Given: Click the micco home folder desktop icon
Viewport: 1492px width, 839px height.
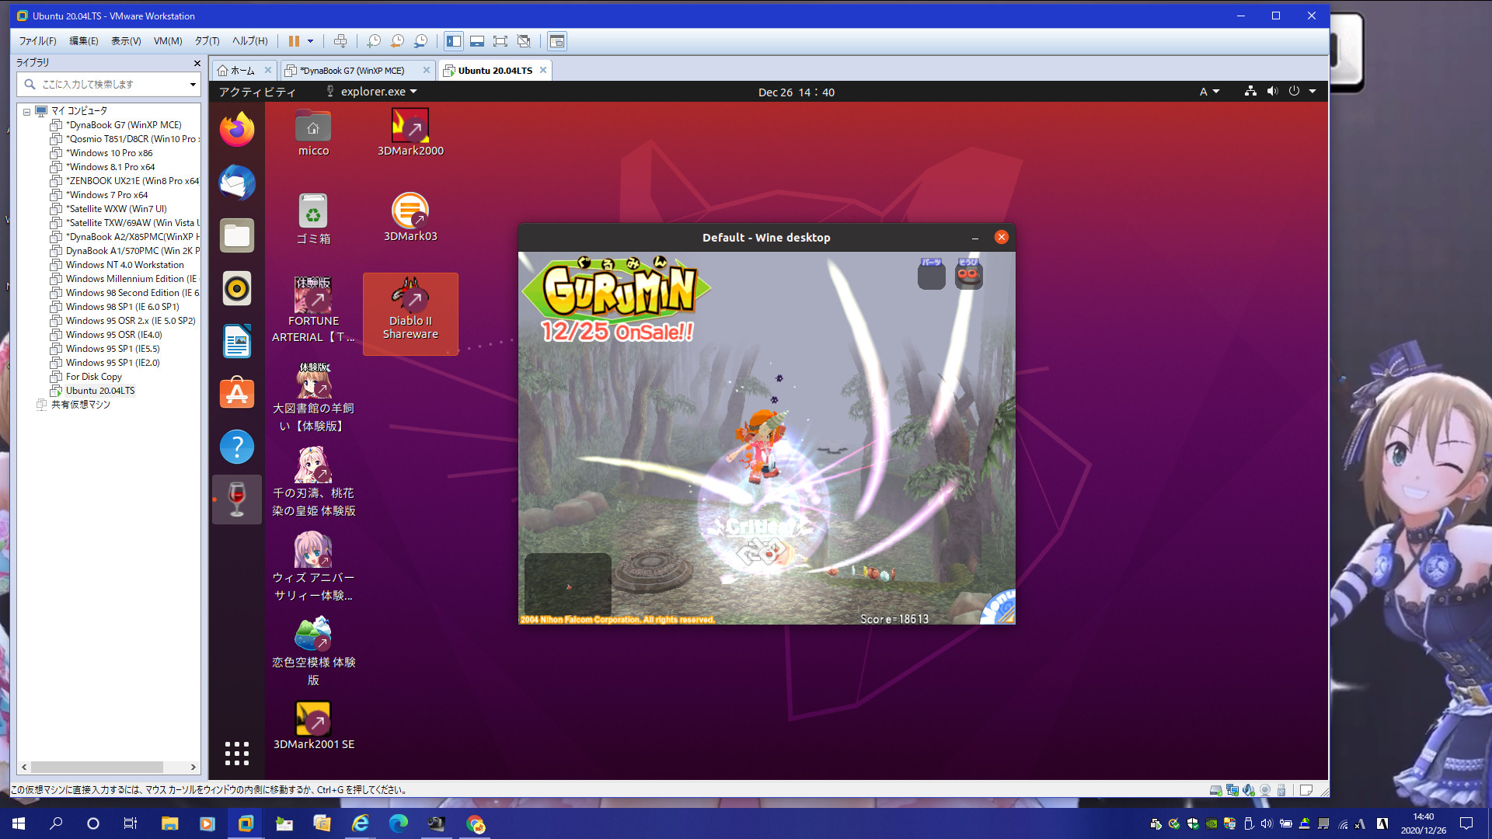Looking at the screenshot, I should coord(313,133).
